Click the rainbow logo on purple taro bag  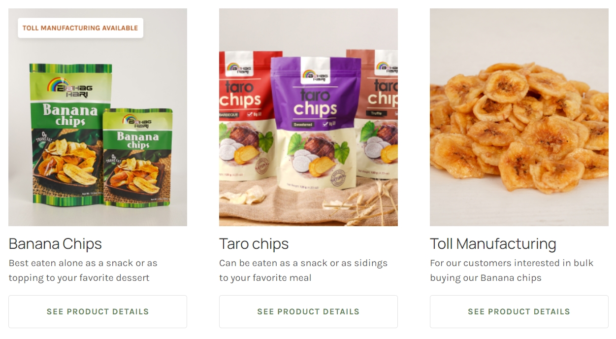pos(315,74)
